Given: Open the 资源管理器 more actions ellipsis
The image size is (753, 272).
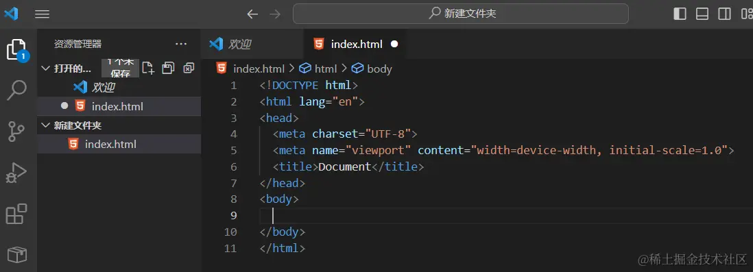Looking at the screenshot, I should pos(181,44).
